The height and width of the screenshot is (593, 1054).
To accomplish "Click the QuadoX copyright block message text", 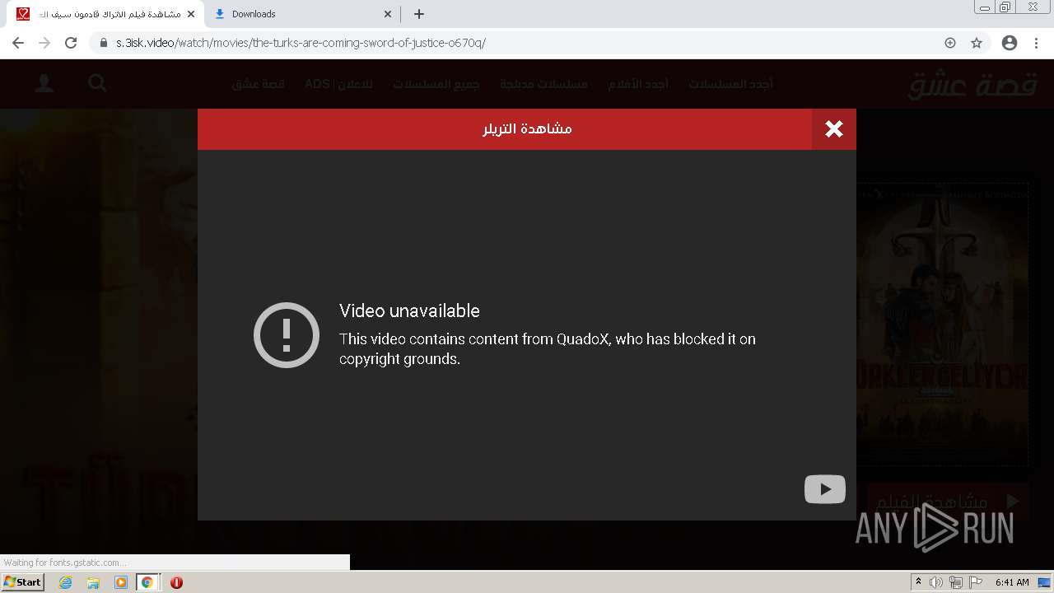I will coord(548,349).
